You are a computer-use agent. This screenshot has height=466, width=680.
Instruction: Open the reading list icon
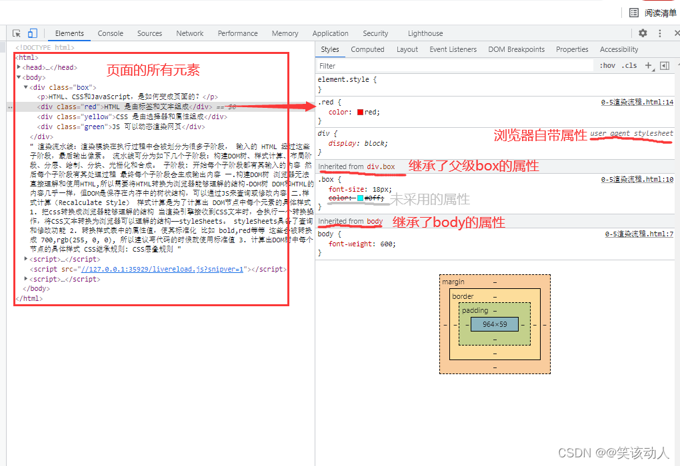[634, 13]
